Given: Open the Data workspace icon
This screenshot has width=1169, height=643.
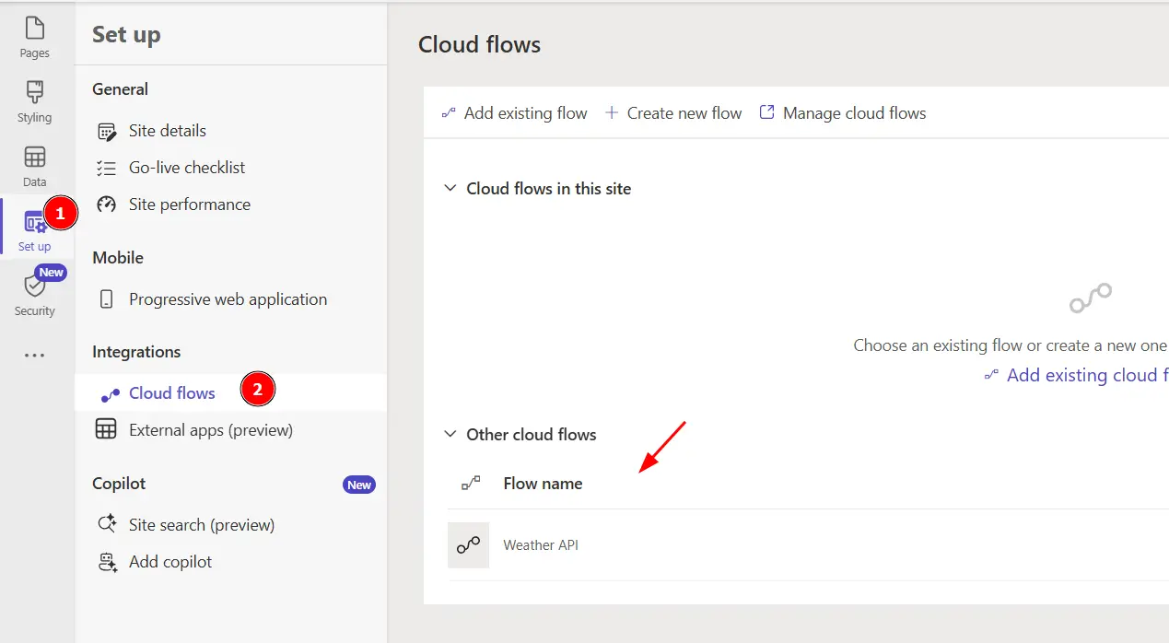Looking at the screenshot, I should click(x=35, y=157).
